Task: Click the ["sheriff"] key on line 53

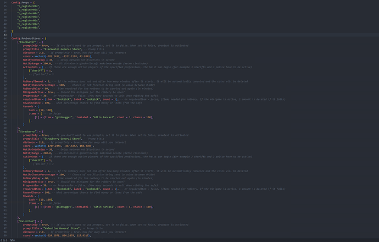Action: click(x=37, y=70)
